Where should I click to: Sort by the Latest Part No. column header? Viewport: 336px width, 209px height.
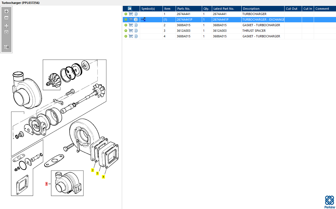point(227,9)
